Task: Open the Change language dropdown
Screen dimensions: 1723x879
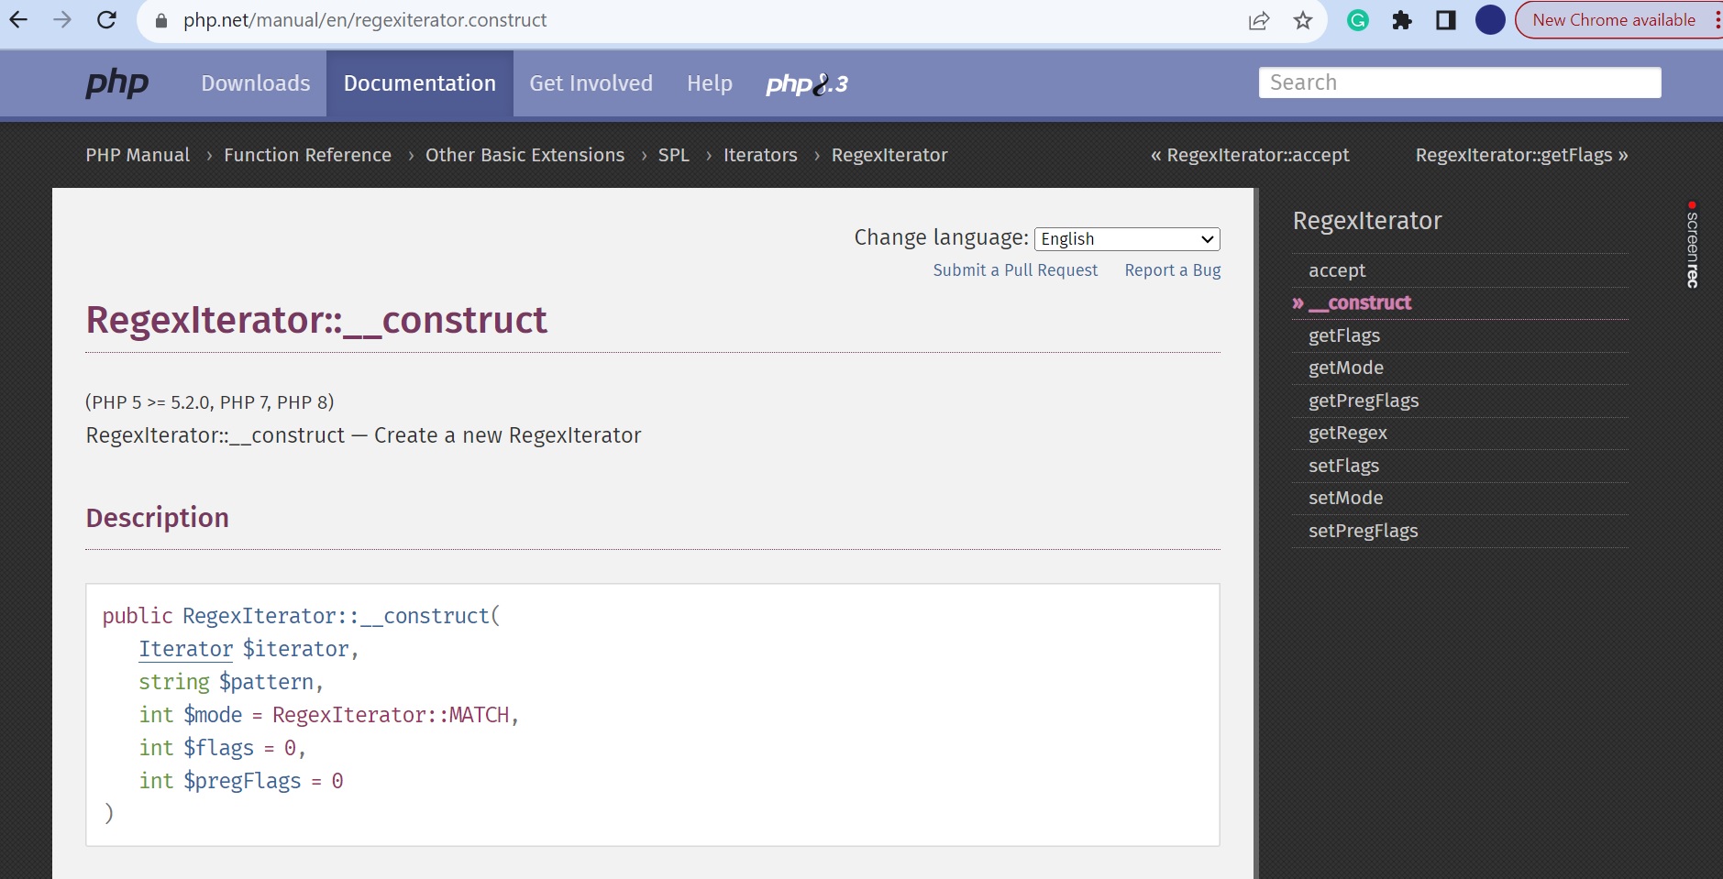Action: tap(1127, 238)
